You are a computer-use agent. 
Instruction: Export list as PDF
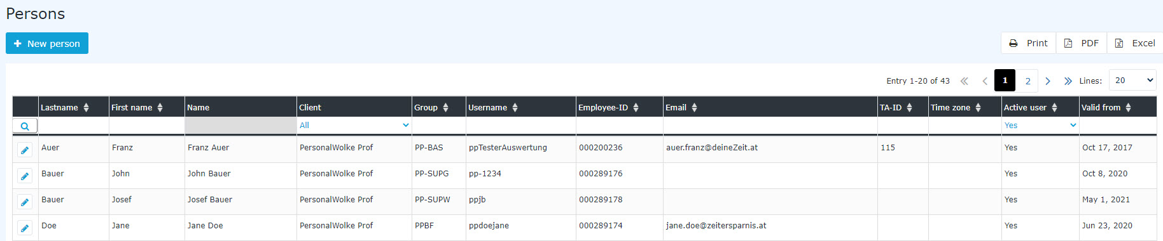(x=1082, y=43)
